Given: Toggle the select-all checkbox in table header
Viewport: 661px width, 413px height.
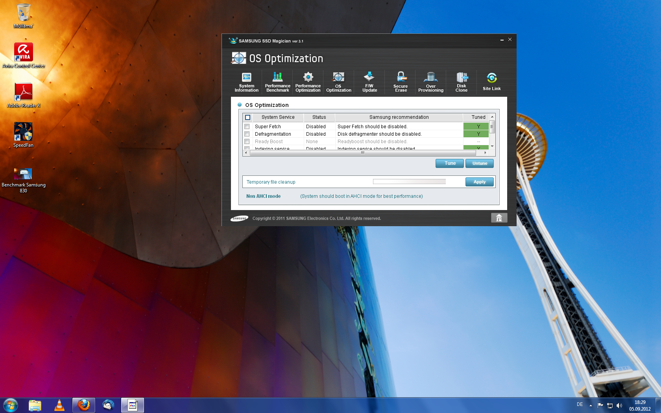Looking at the screenshot, I should 248,117.
